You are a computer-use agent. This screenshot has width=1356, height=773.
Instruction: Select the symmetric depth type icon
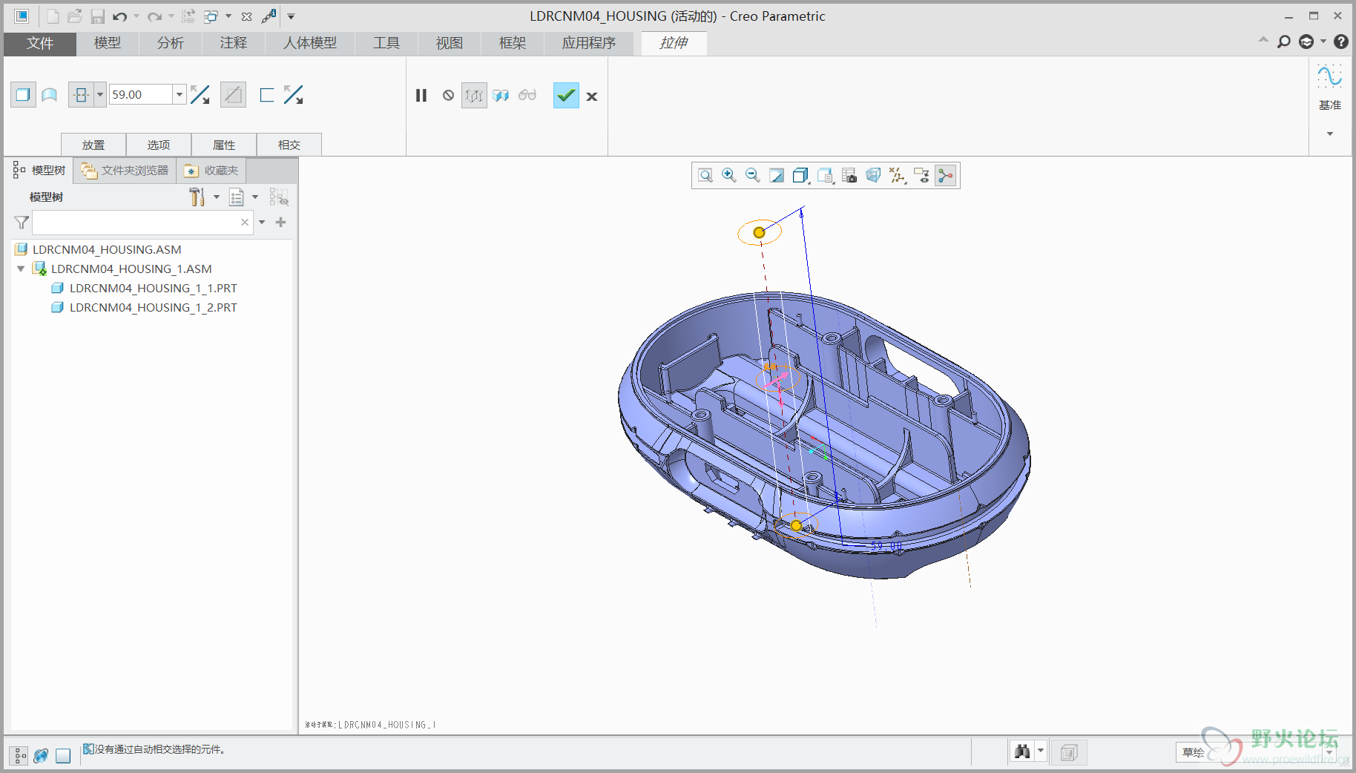[x=82, y=95]
